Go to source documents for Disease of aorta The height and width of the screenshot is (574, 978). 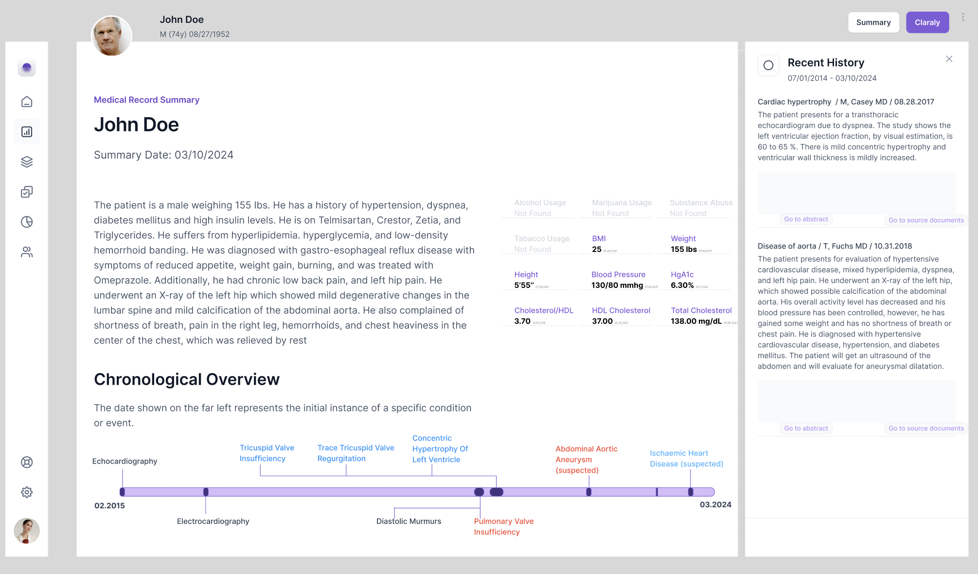(926, 429)
